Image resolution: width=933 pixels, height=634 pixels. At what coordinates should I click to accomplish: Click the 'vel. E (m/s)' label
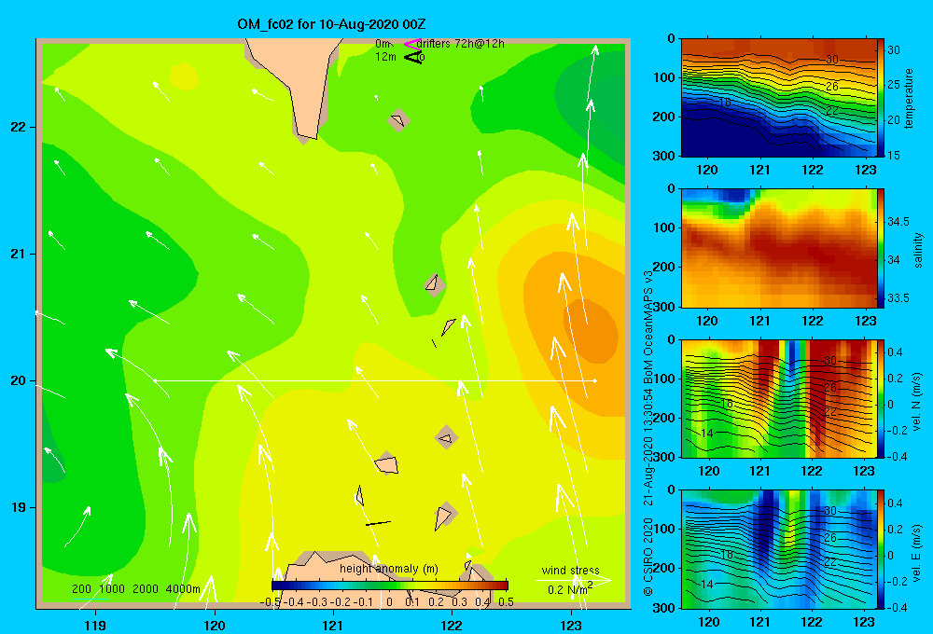coord(917,553)
